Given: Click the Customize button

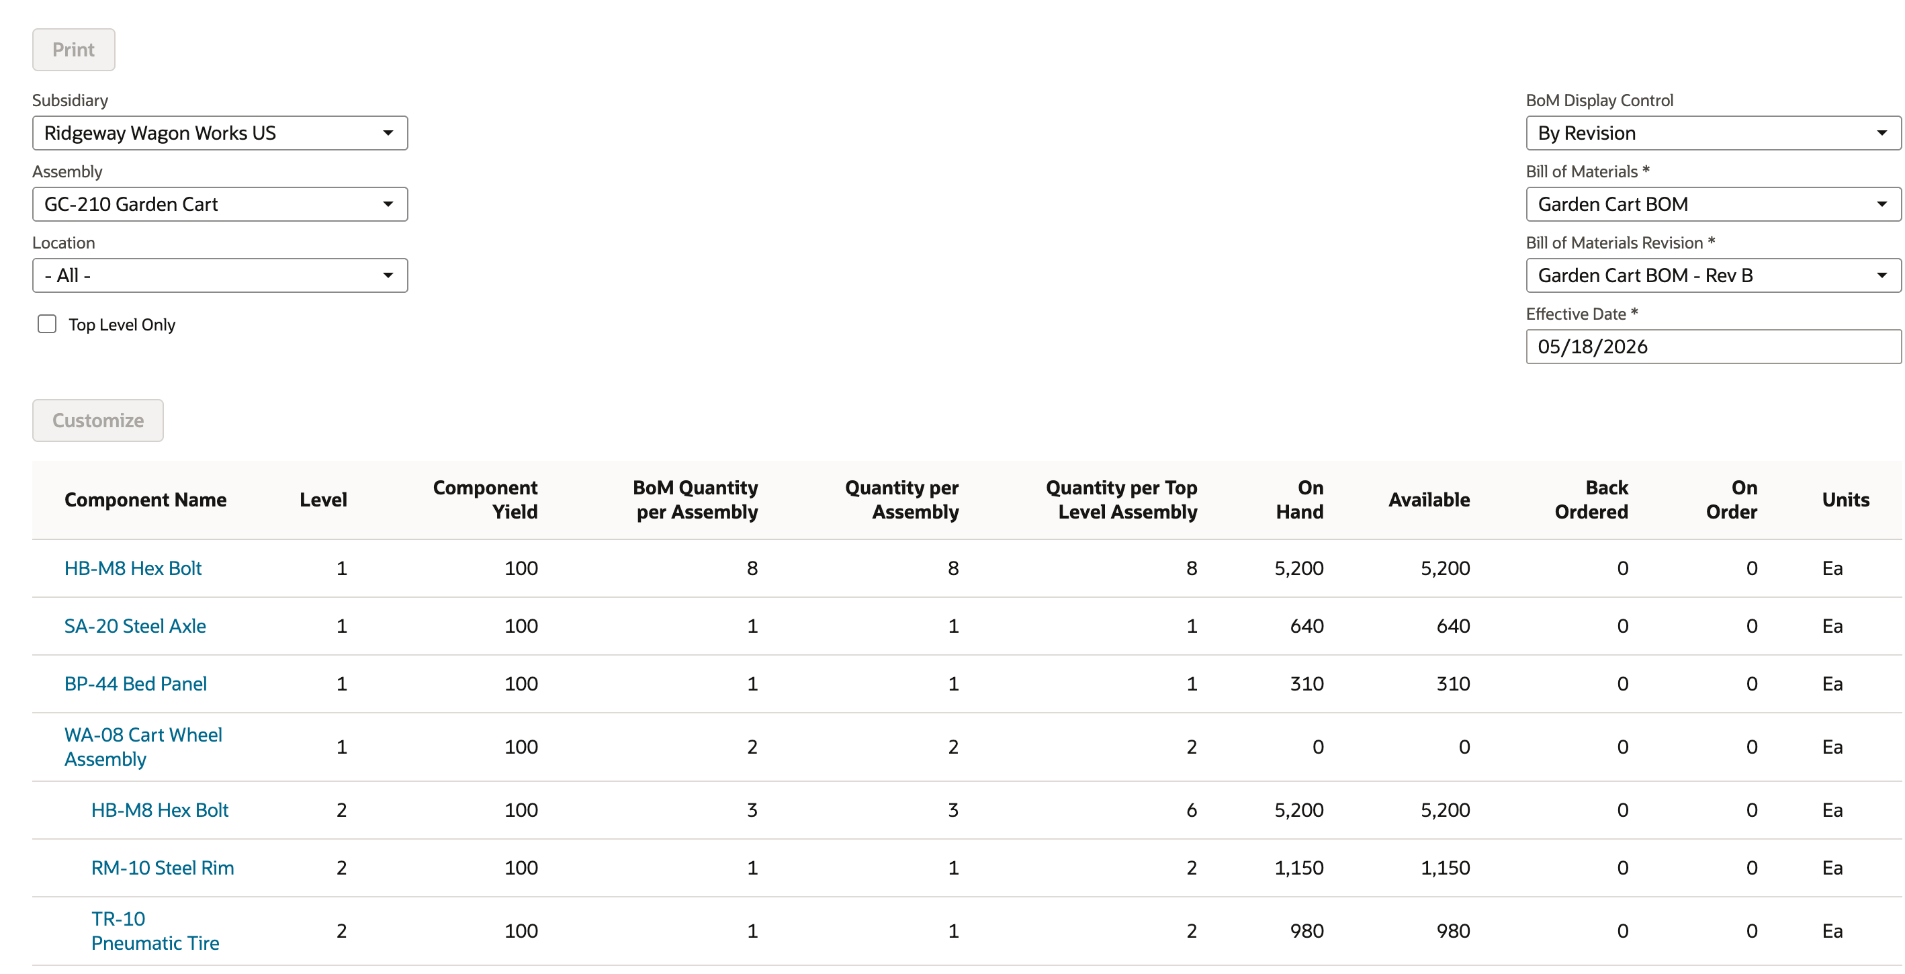Looking at the screenshot, I should [x=97, y=420].
